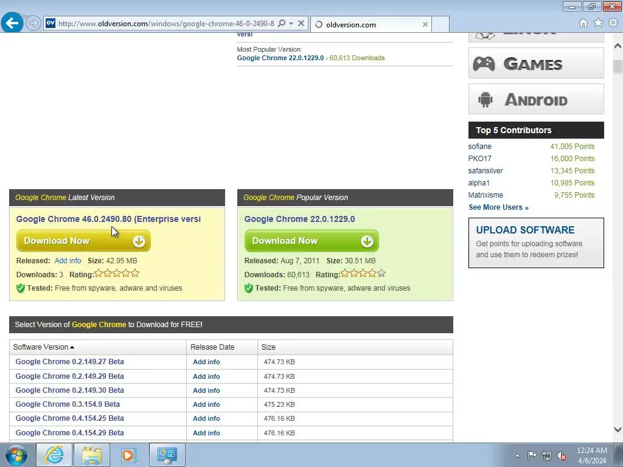The image size is (623, 467).
Task: Open Google Chrome 0.3.154.9 Beta link
Action: pyautogui.click(x=68, y=404)
